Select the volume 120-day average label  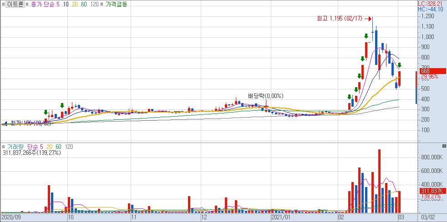tap(69, 147)
